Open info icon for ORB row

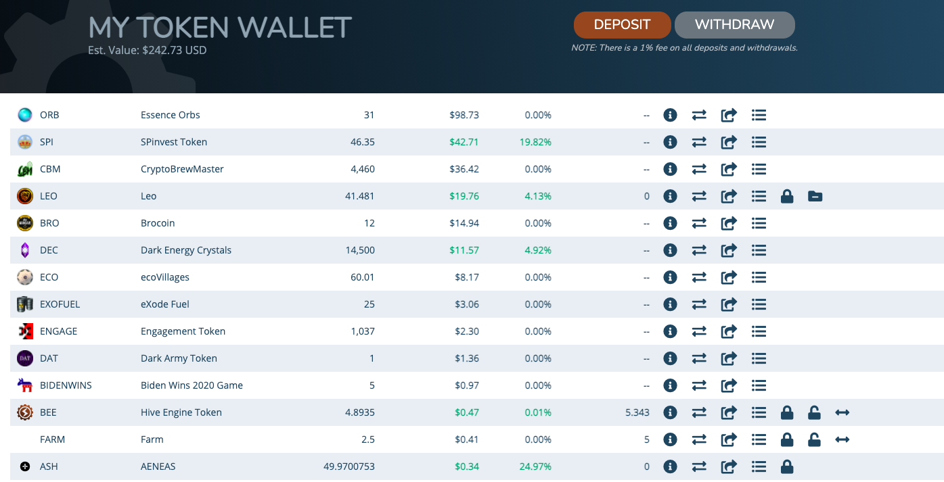[670, 115]
